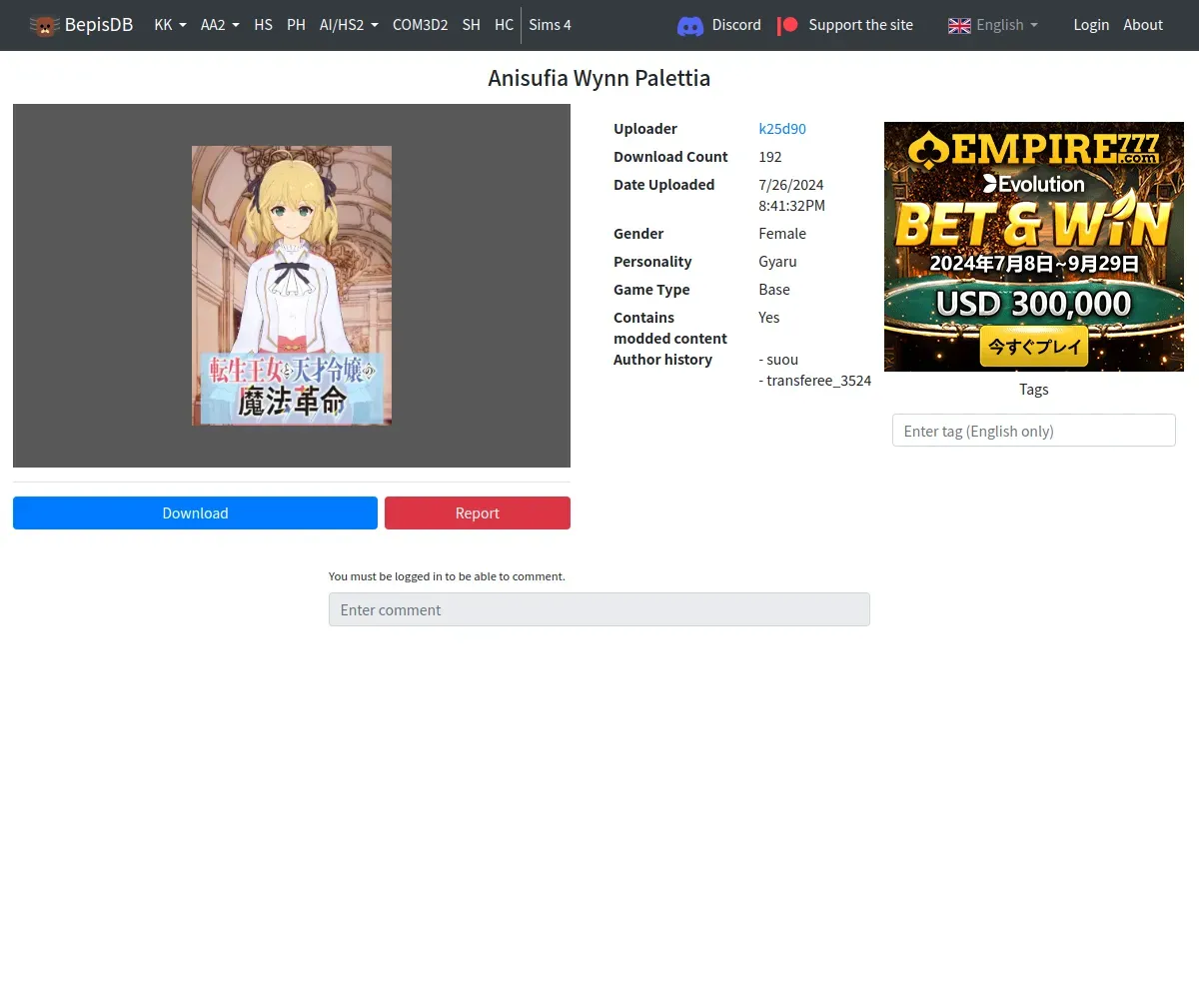Image resolution: width=1199 pixels, height=999 pixels.
Task: Open the SH section
Action: 472,25
